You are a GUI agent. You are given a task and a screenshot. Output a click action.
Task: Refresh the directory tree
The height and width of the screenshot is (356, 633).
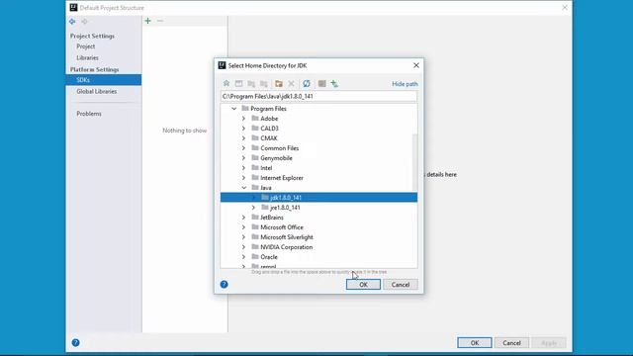[307, 83]
